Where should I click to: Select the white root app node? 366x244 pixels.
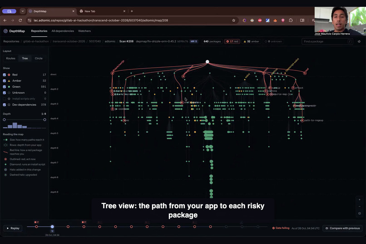tap(207, 62)
